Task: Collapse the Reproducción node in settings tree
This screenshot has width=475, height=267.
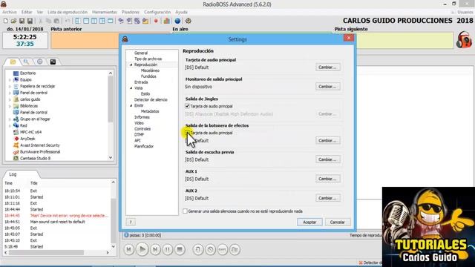Action: point(131,65)
